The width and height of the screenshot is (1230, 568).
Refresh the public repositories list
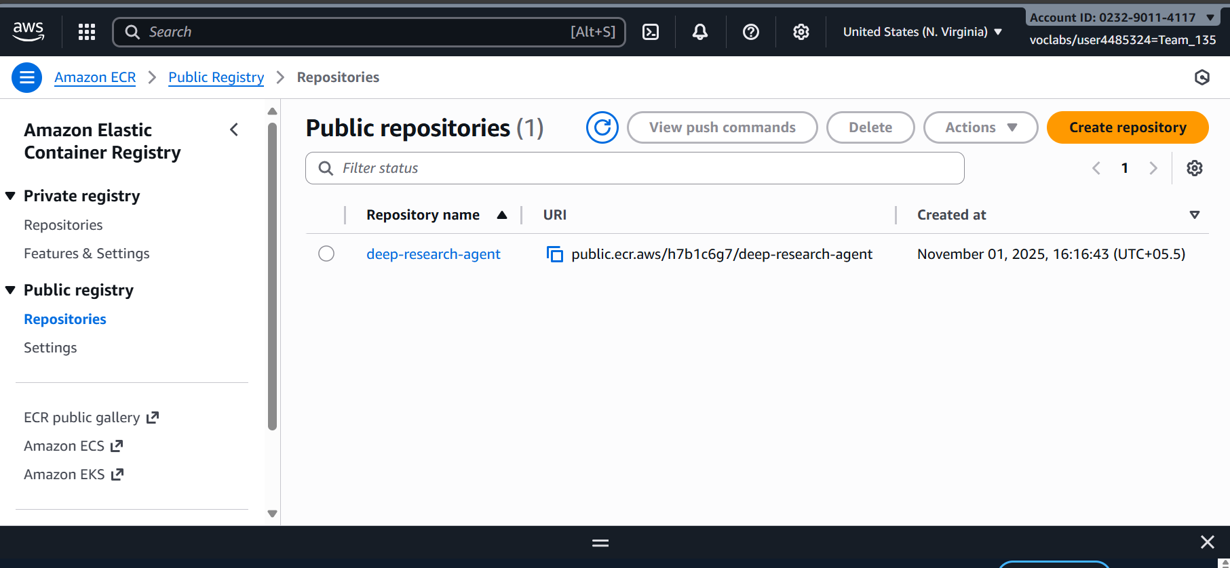coord(602,127)
